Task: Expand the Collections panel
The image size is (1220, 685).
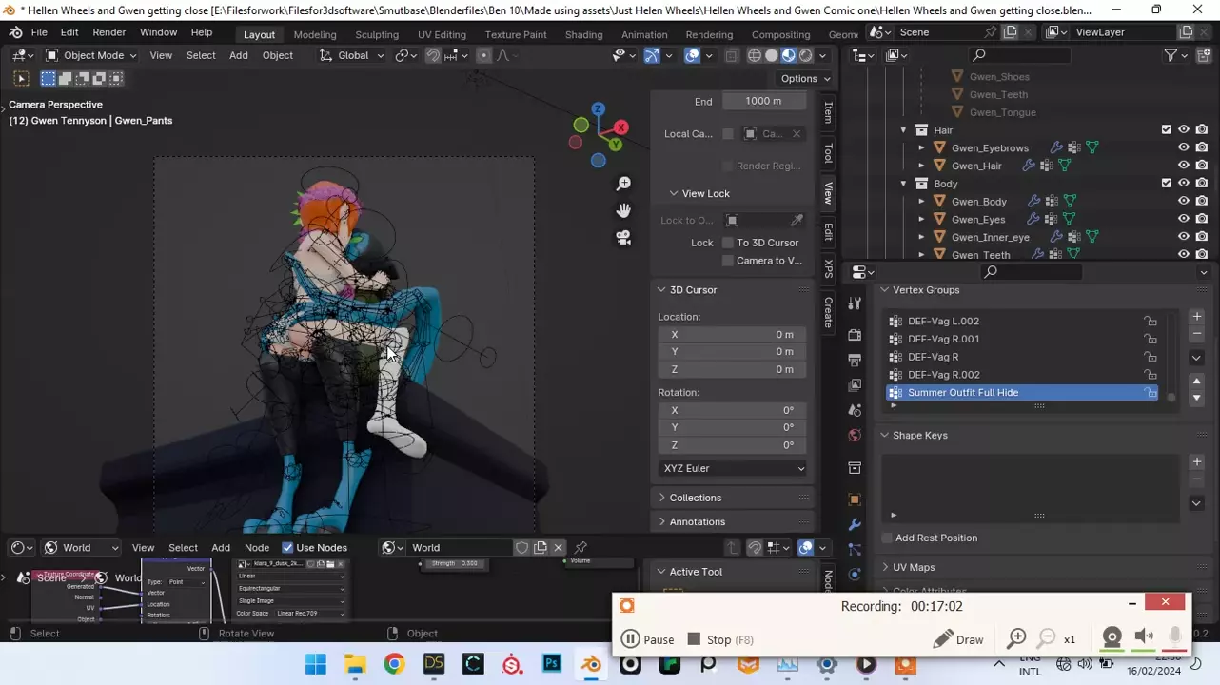Action: pyautogui.click(x=695, y=498)
